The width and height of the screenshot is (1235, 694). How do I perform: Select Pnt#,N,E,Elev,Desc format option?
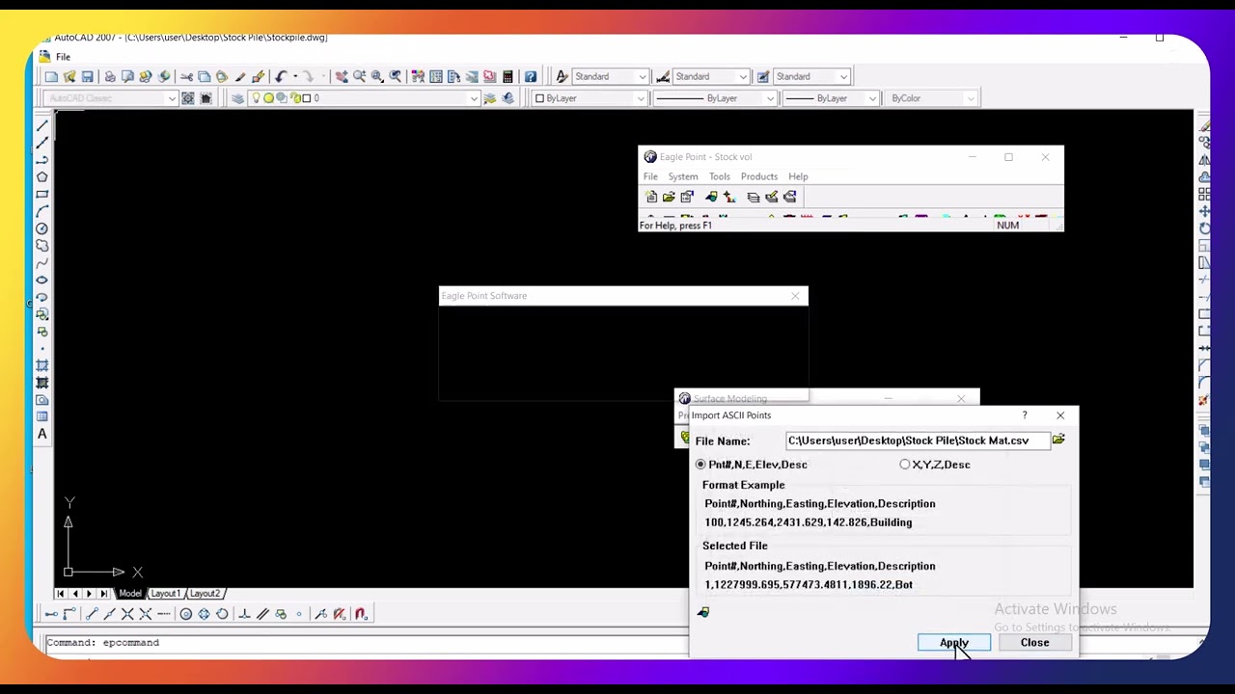click(752, 465)
